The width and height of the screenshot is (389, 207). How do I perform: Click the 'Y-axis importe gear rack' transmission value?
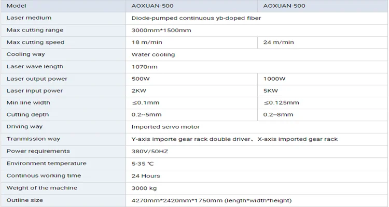point(234,139)
